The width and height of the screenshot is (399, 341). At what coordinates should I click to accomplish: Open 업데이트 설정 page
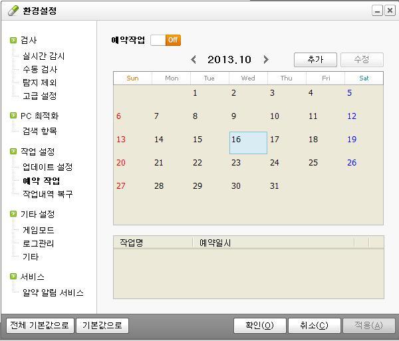point(48,167)
